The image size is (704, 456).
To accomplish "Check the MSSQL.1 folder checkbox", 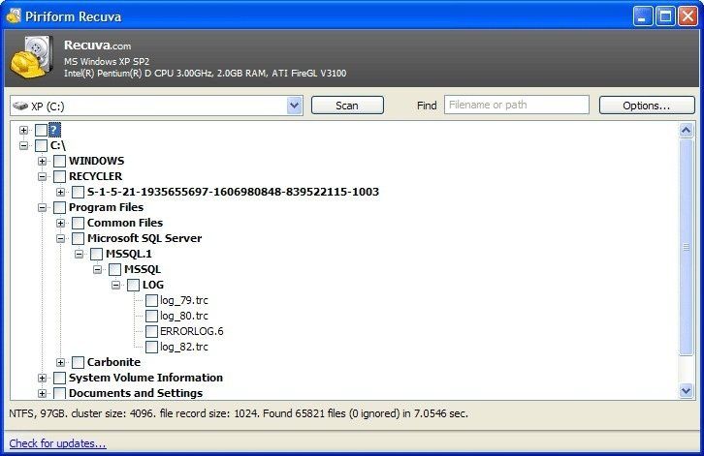I will (x=97, y=254).
